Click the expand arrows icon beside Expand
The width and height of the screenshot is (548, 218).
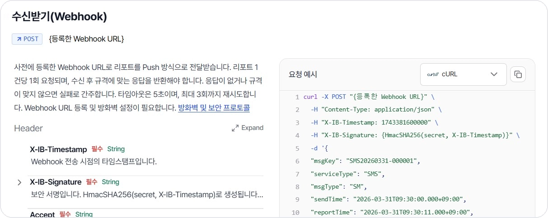pyautogui.click(x=235, y=128)
